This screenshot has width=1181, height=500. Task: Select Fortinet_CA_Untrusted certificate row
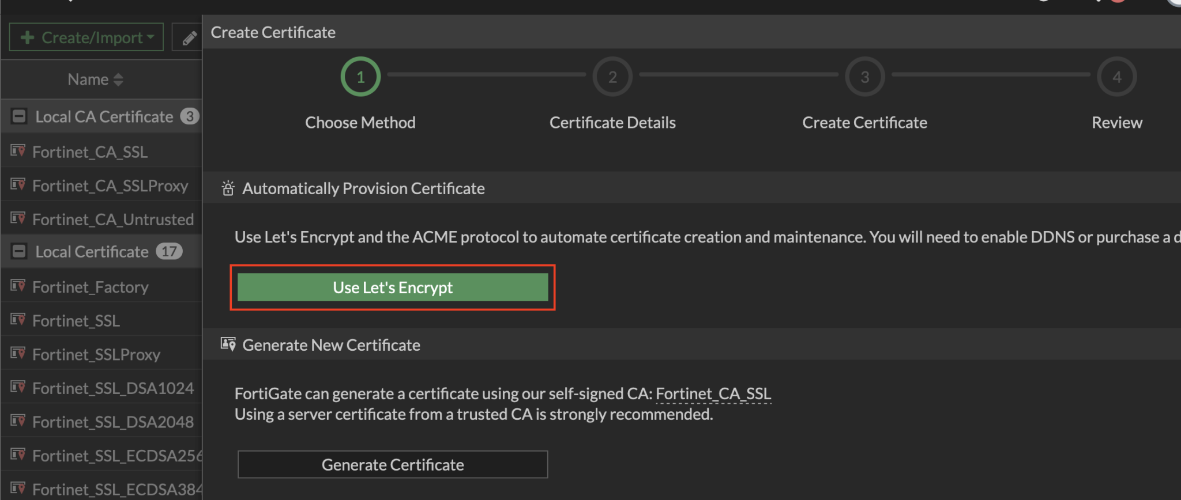[x=101, y=219]
